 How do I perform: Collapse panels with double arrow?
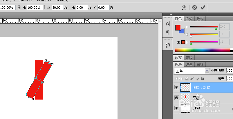coord(171,14)
